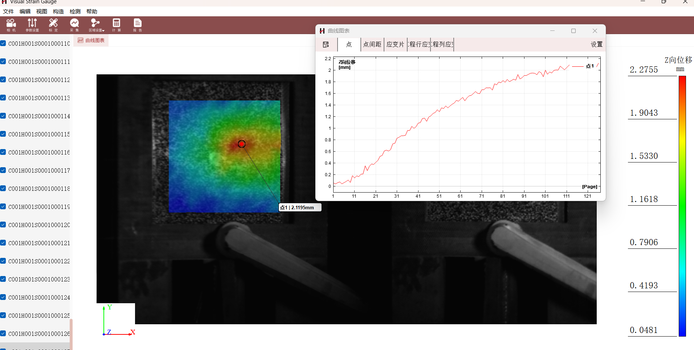Select file name C001H001S0001000126
694x350 pixels.
[39, 334]
